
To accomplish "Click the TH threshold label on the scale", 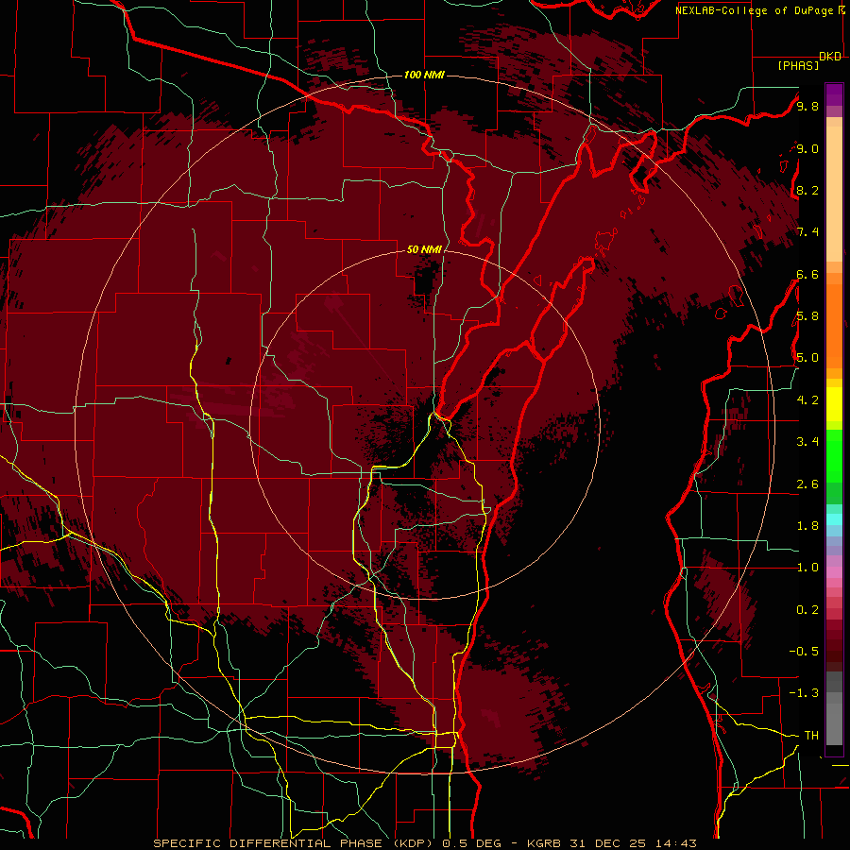I will [811, 736].
